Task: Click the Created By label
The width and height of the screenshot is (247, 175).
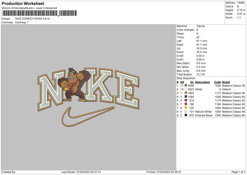Action: [x=9, y=172]
